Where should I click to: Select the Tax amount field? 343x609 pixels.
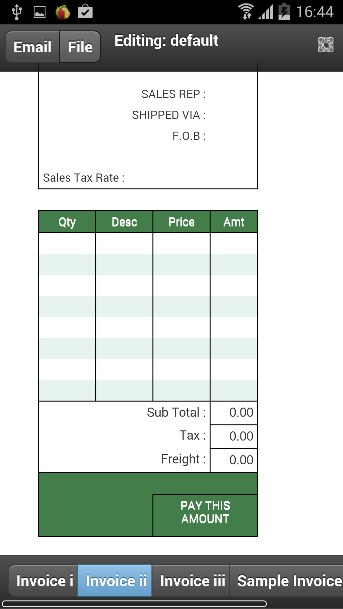(234, 436)
